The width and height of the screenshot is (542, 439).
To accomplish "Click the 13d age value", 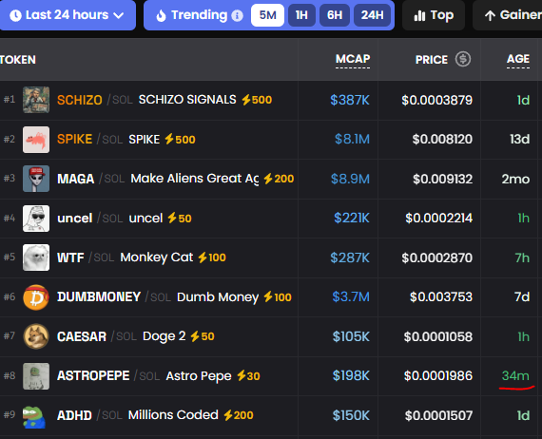I will point(519,139).
